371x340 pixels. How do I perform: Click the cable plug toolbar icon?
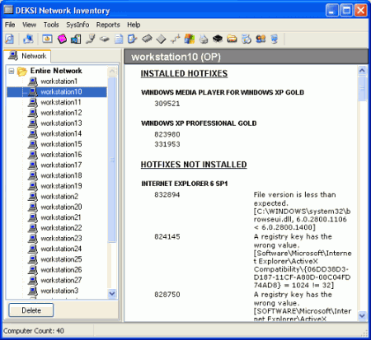click(x=91, y=39)
